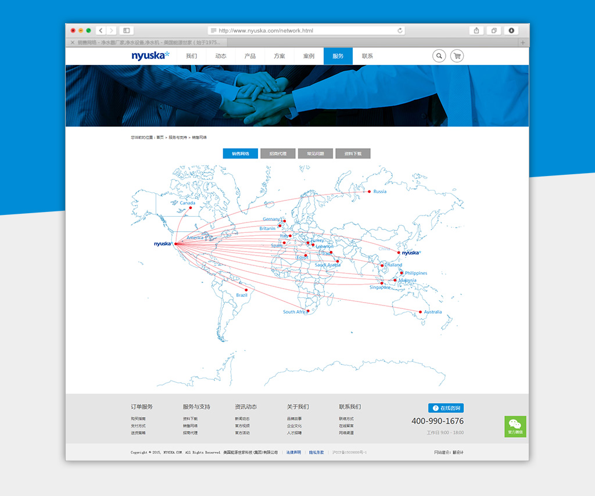Click the Australia point on map
Image resolution: width=595 pixels, height=496 pixels.
coord(420,312)
